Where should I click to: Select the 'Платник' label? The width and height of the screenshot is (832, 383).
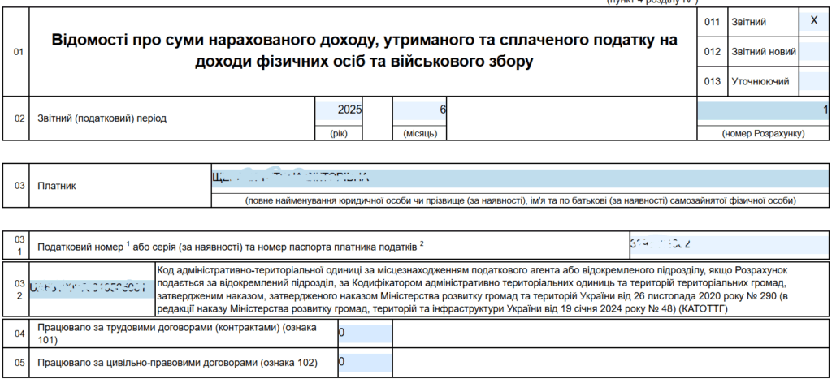[x=57, y=186]
